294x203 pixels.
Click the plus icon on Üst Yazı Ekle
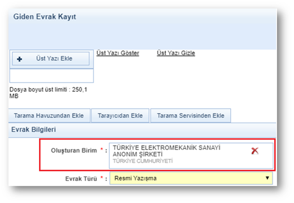[x=19, y=59]
